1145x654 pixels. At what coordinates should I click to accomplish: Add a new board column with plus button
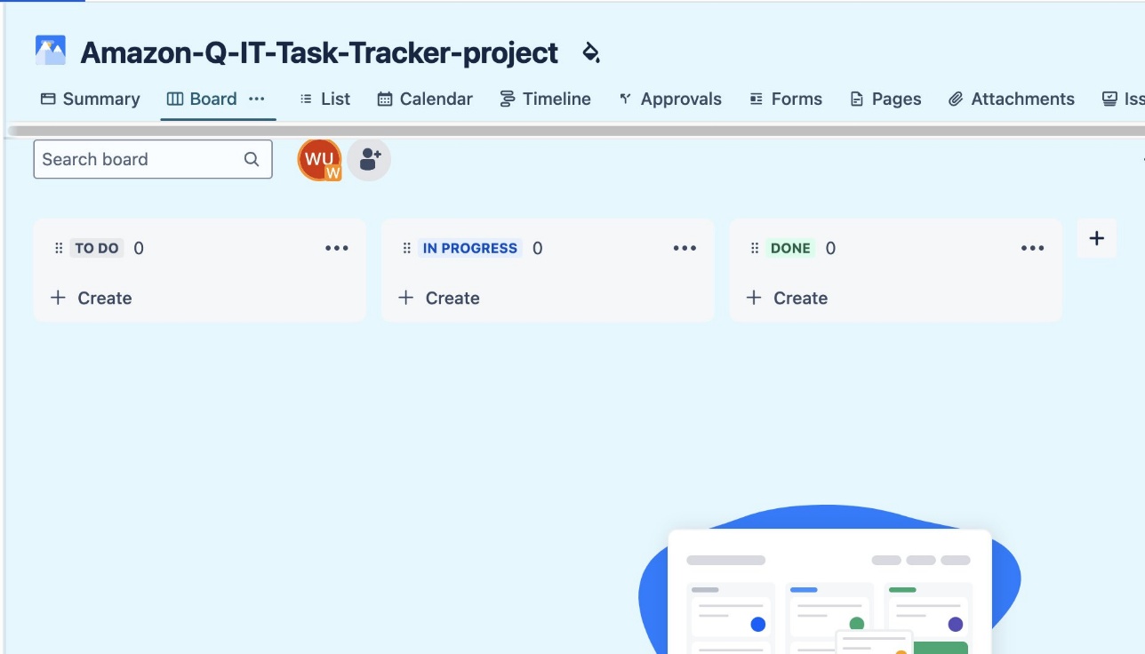[1097, 238]
